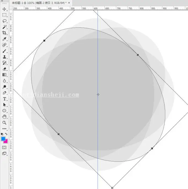Close the 未标题-1 document tab
The width and height of the screenshot is (188, 189).
[x=69, y=3]
